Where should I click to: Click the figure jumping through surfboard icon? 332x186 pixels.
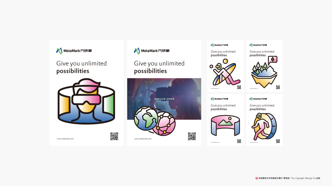(x=224, y=72)
